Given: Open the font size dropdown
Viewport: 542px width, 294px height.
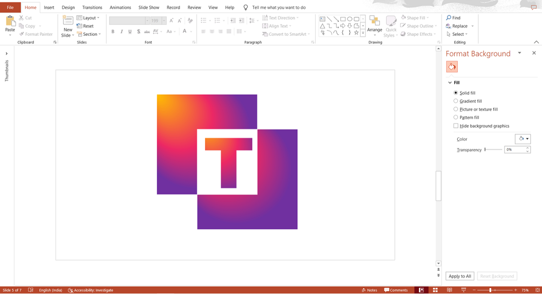Looking at the screenshot, I should 164,21.
